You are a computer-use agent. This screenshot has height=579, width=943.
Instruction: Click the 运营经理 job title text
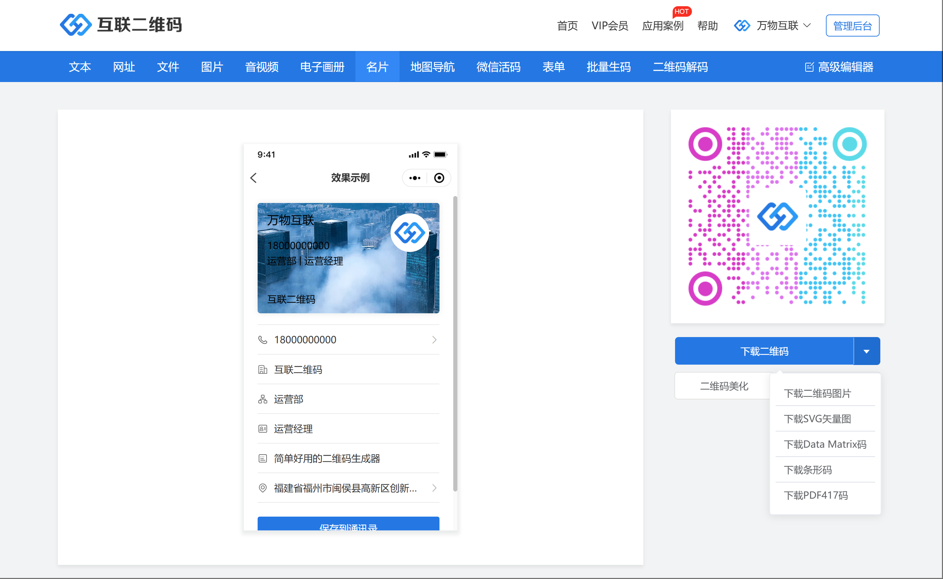click(293, 429)
